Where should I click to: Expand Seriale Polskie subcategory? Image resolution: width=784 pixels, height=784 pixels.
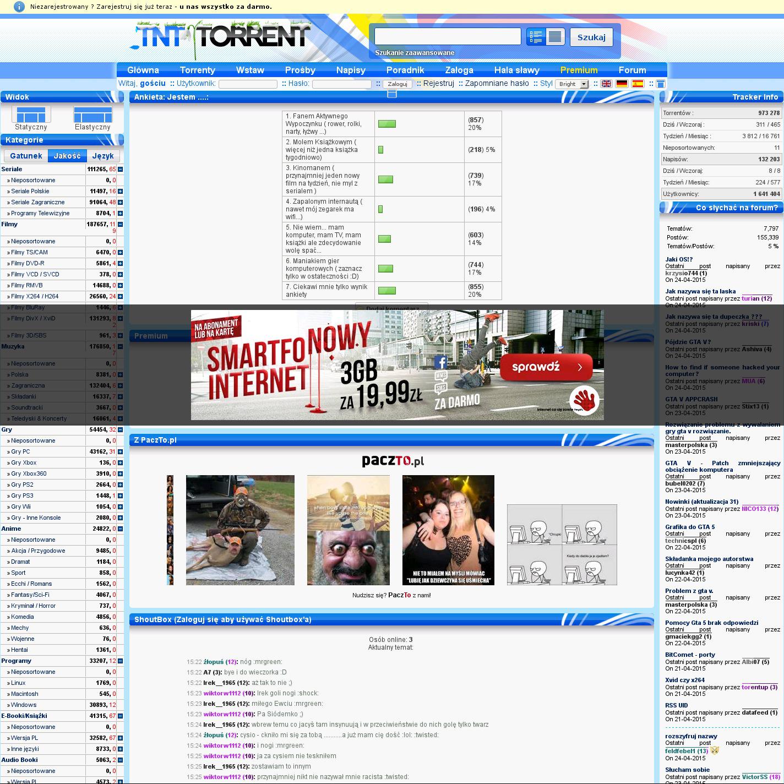[120, 192]
